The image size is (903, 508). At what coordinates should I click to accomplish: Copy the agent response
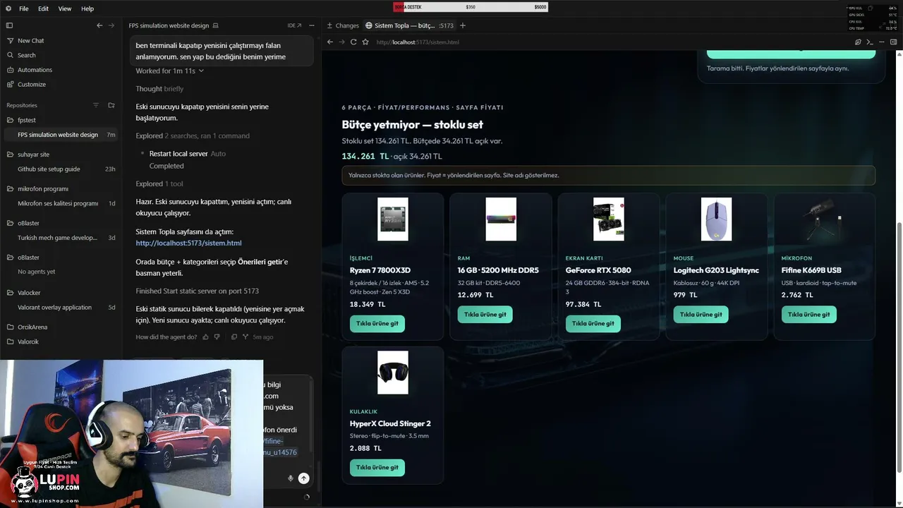(234, 337)
